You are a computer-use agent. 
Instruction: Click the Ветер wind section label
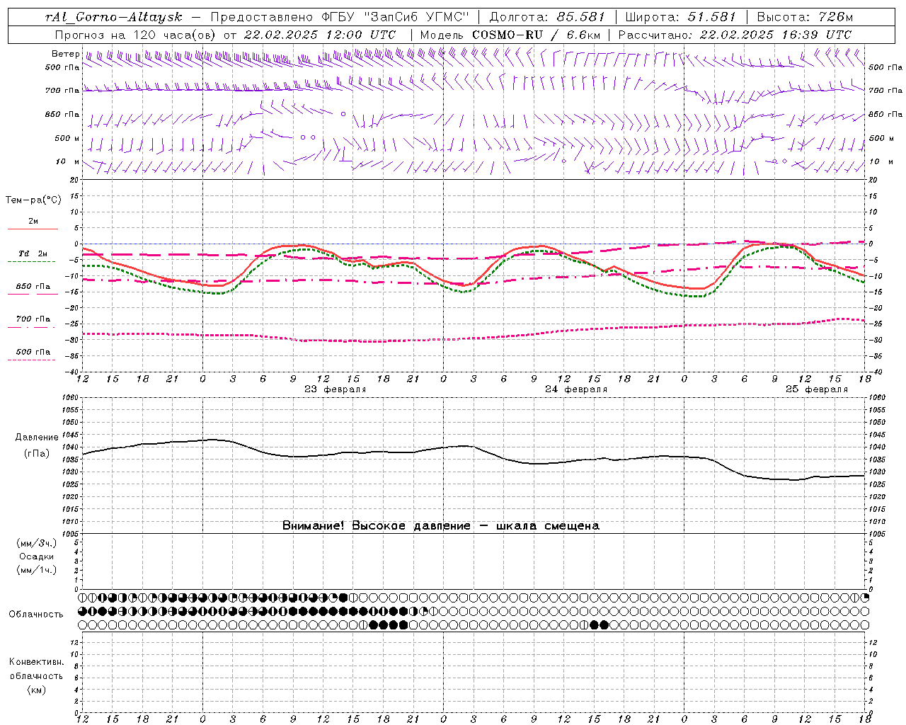[66, 54]
